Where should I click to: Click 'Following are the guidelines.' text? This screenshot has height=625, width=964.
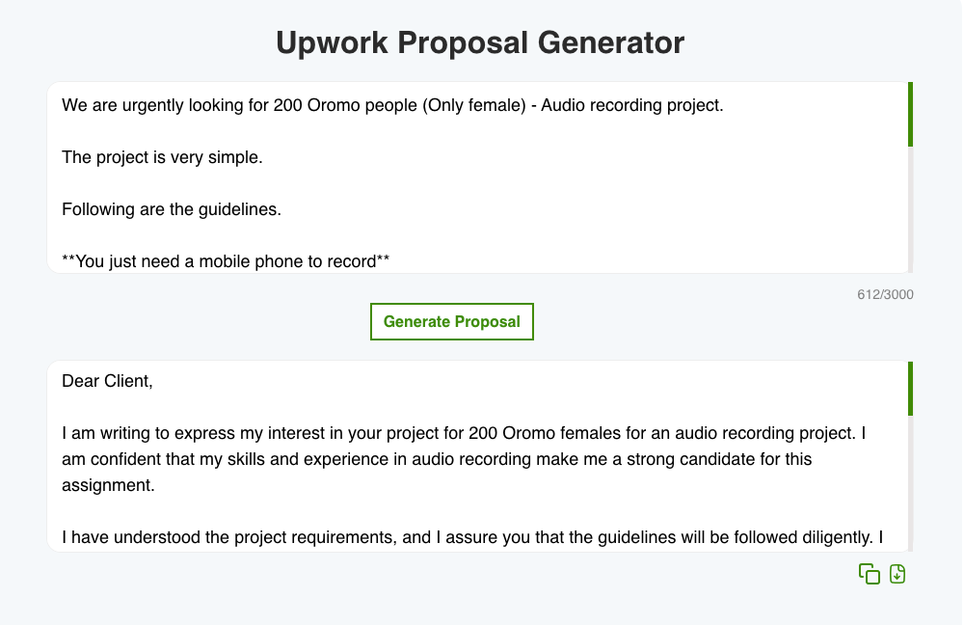172,209
